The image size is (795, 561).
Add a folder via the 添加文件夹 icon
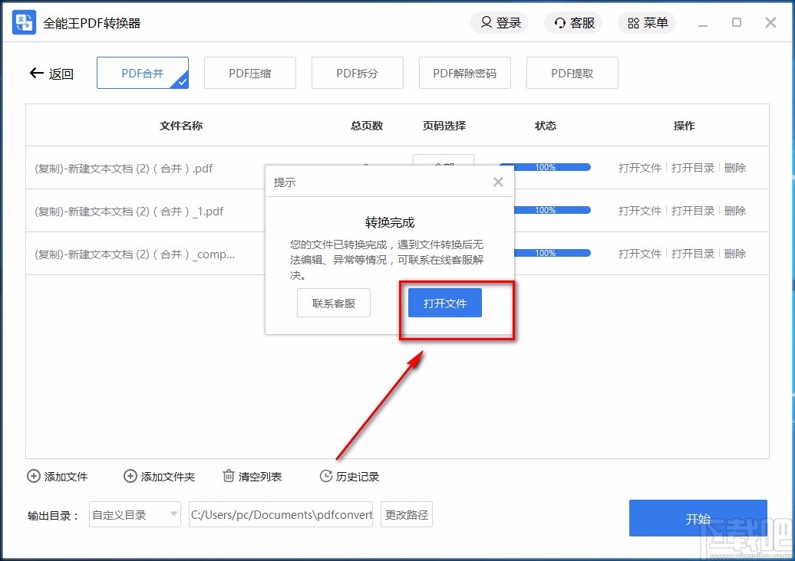(x=130, y=476)
